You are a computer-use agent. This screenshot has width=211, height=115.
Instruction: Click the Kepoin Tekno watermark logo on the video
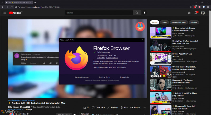[x=140, y=26]
